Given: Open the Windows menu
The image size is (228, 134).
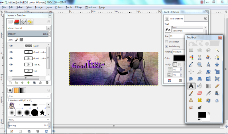Looking at the screenshot, I should pyautogui.click(x=91, y=7).
